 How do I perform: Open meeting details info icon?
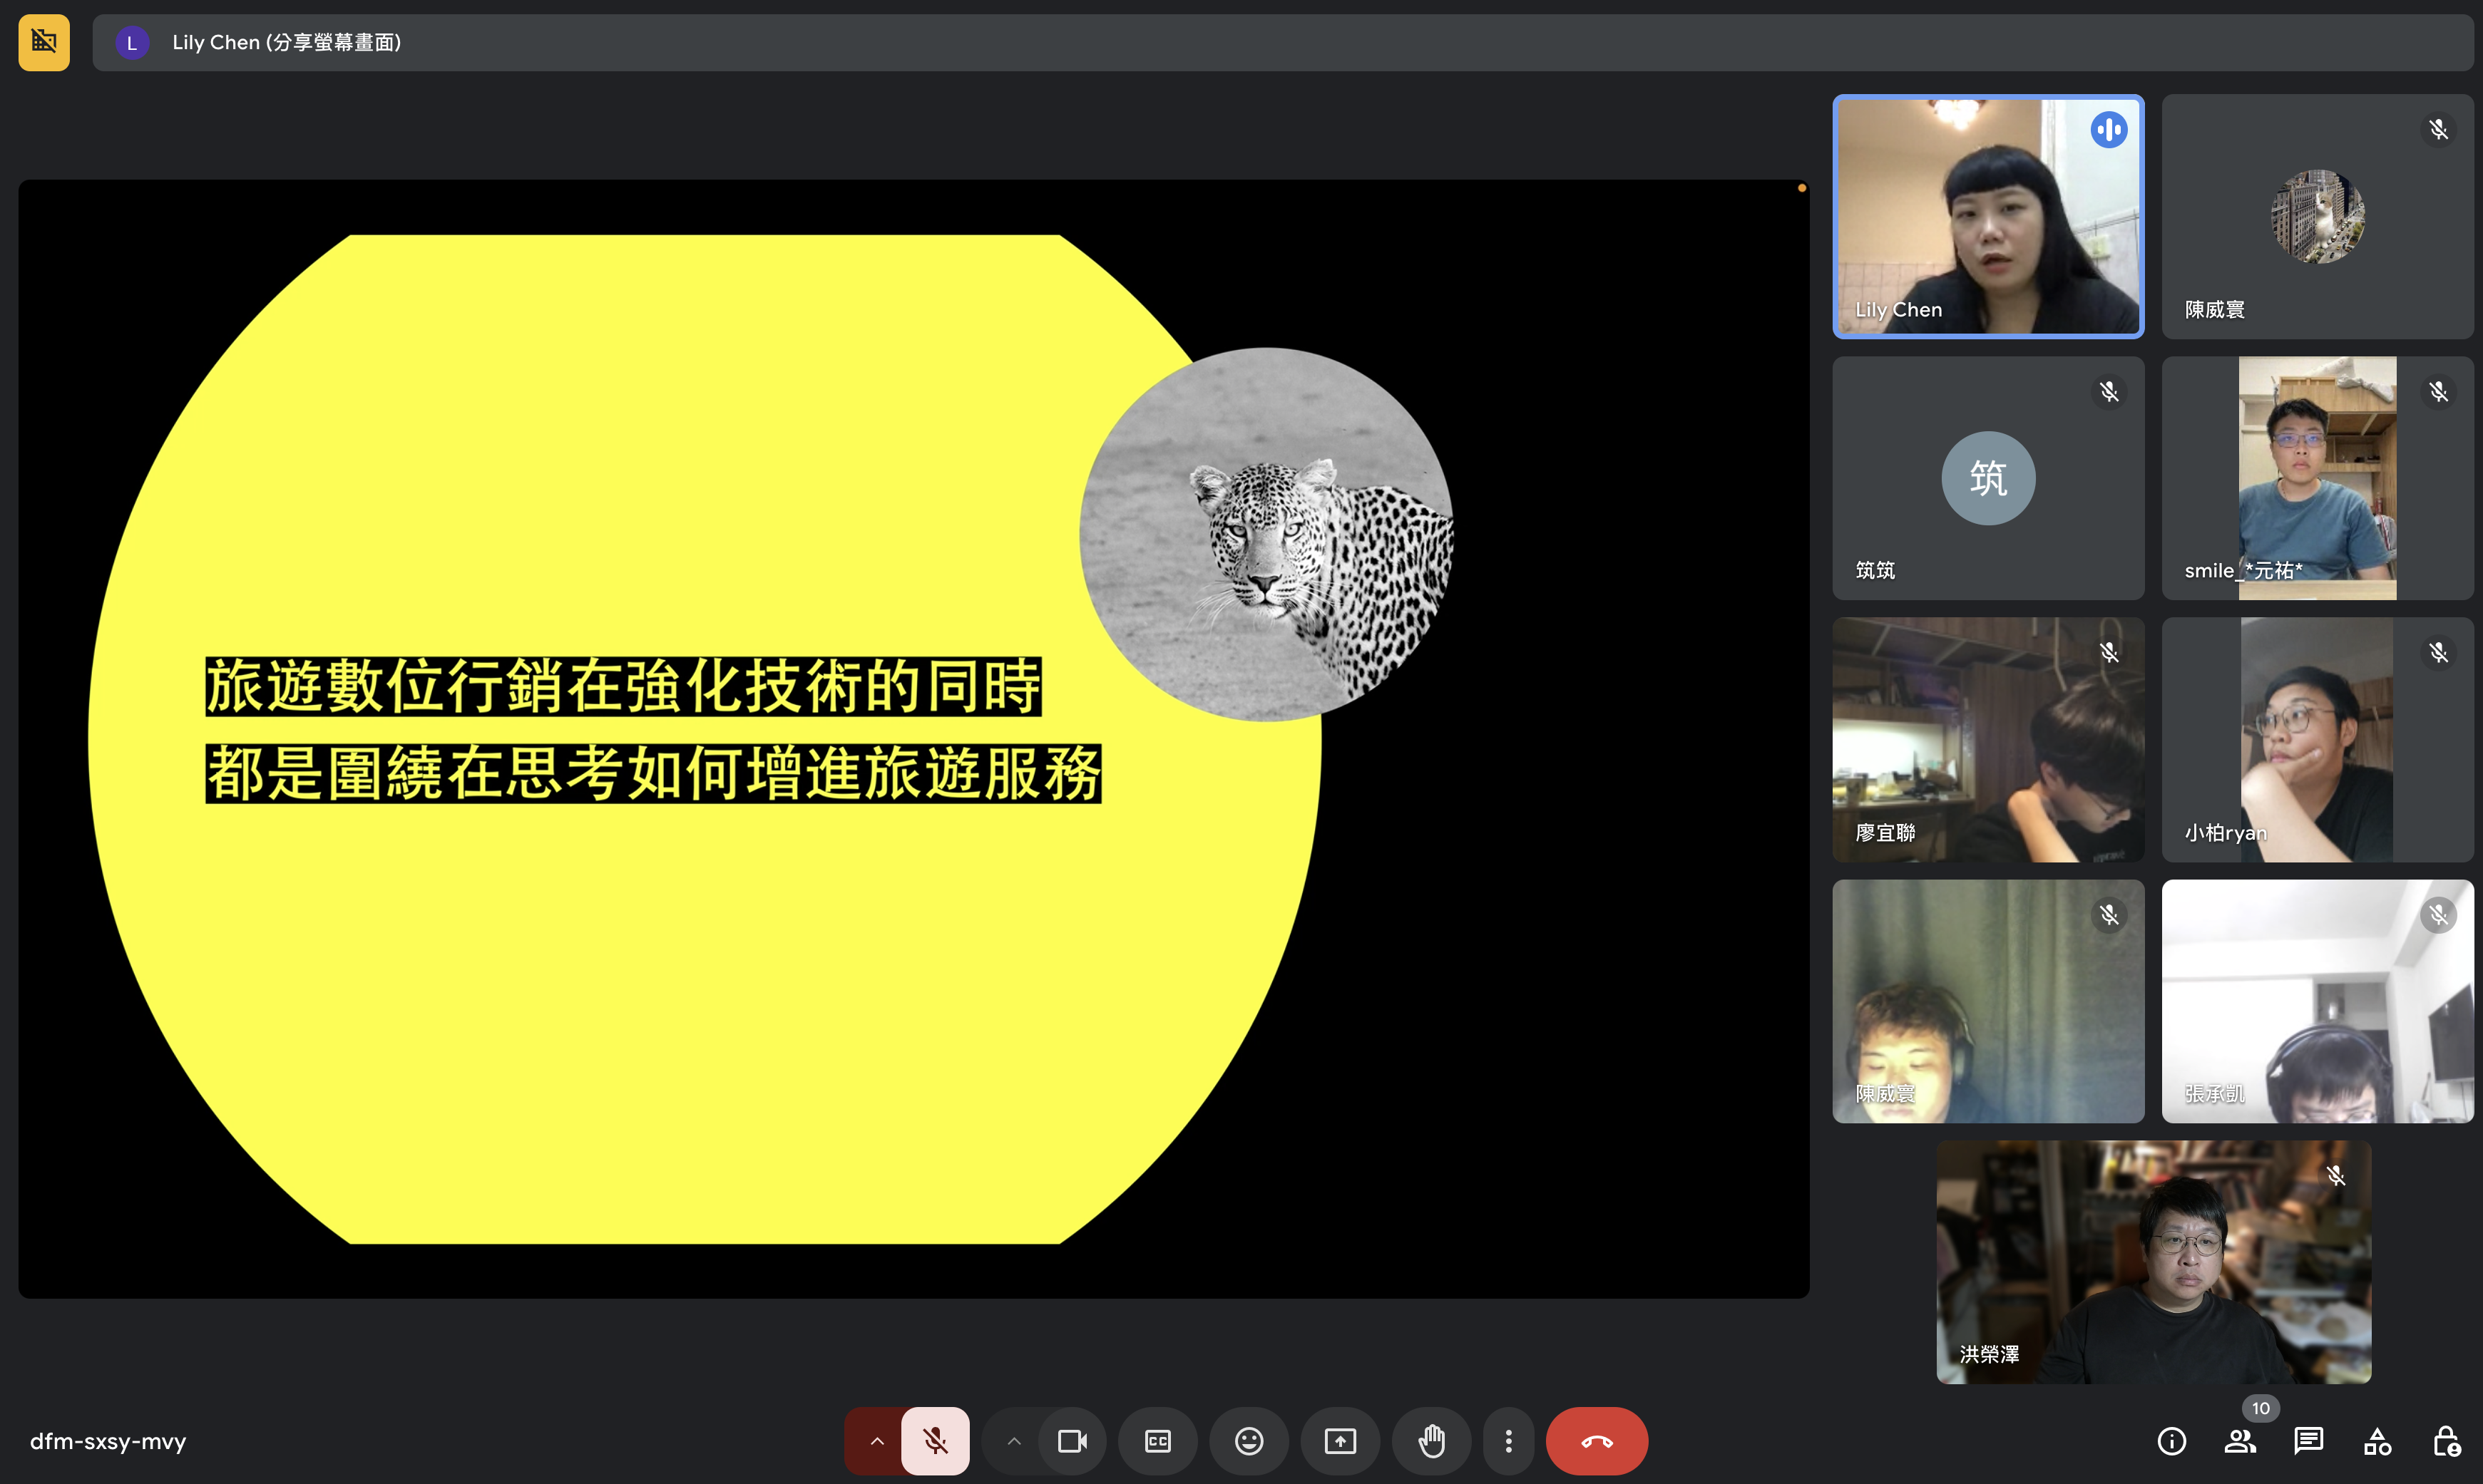coord(2171,1441)
